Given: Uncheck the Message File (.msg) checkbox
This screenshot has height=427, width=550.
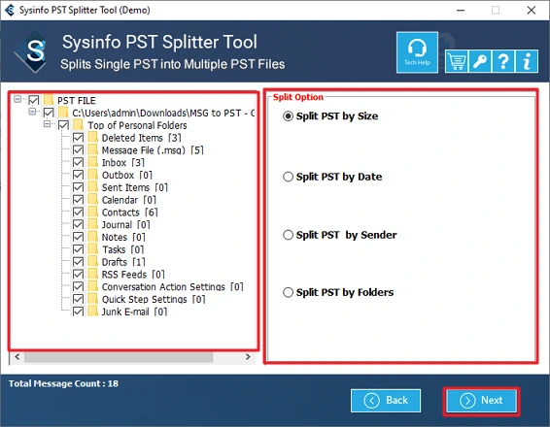Looking at the screenshot, I should [78, 149].
